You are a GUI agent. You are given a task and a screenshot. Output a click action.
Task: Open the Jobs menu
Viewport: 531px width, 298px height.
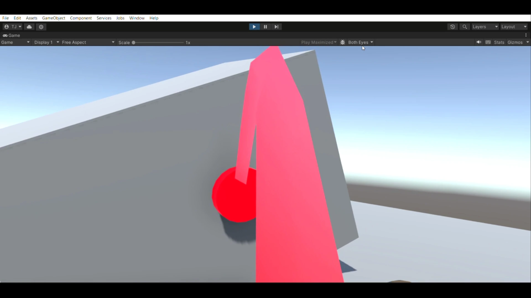point(120,18)
